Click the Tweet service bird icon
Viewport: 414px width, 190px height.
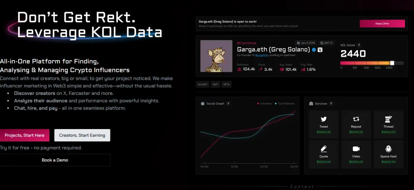[x=324, y=119]
